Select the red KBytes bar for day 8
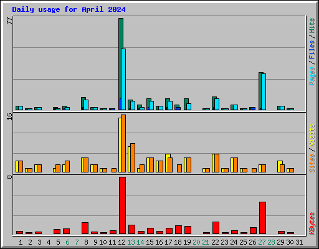This screenshot has height=249, width=319. tap(85, 228)
